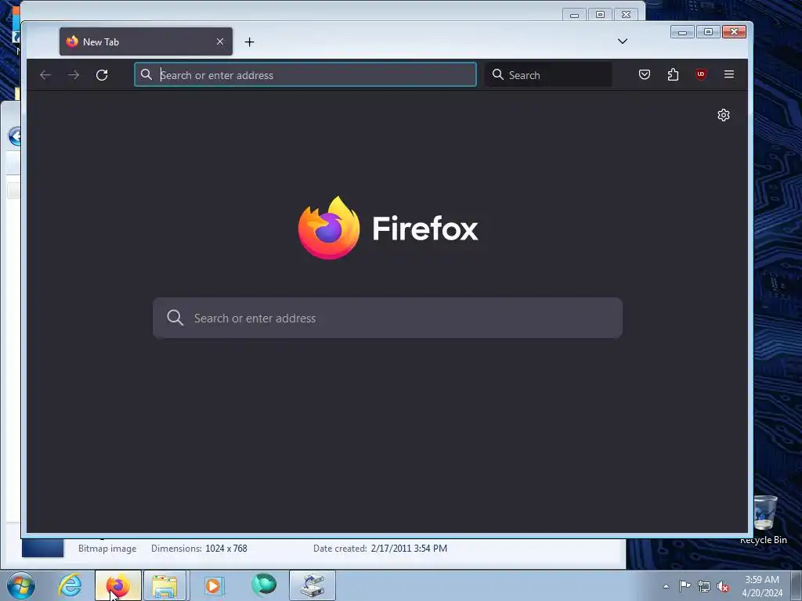
Task: Close the New Tab tab
Action: click(x=220, y=41)
